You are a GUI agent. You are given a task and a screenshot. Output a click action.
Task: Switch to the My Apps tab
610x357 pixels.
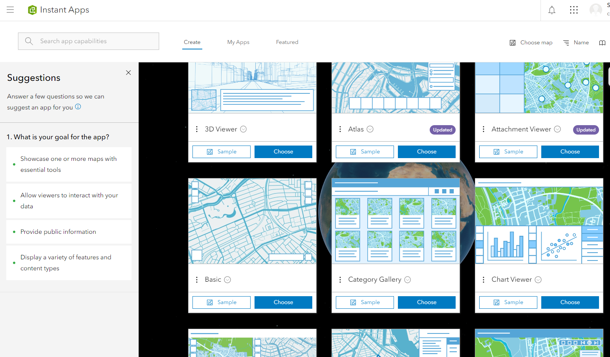238,42
